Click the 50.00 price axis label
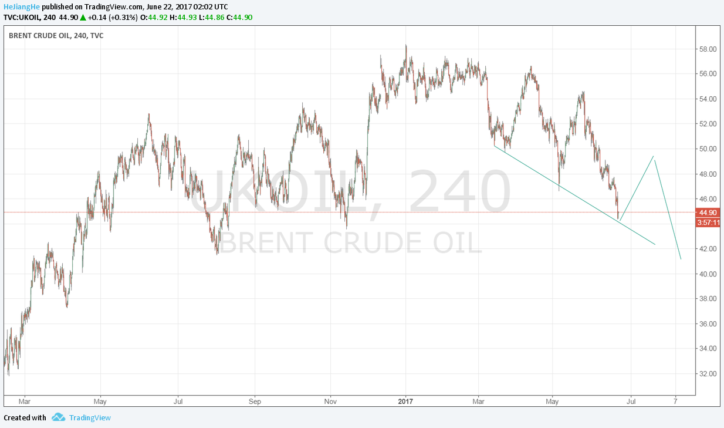Viewport: 724px width, 428px height. [x=707, y=149]
